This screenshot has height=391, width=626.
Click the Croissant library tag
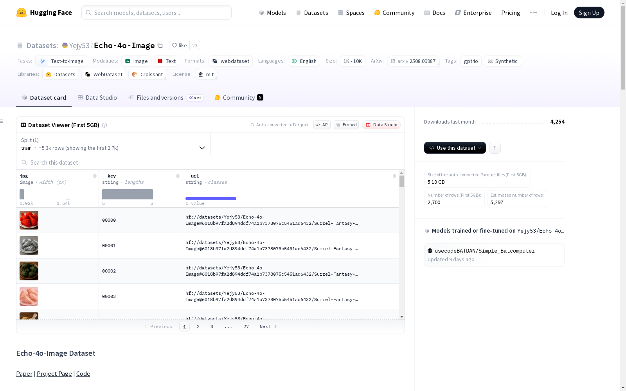click(148, 74)
